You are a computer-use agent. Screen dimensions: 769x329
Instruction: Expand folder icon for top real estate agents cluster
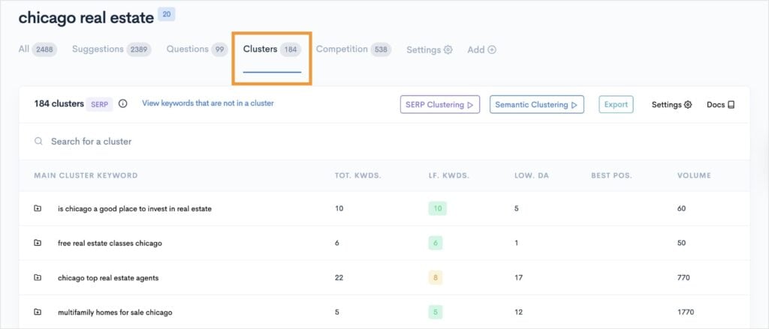38,277
